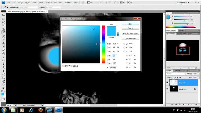This screenshot has height=113, width=201.
Task: Open the Sample All Layers dropdown
Action: click(53, 8)
